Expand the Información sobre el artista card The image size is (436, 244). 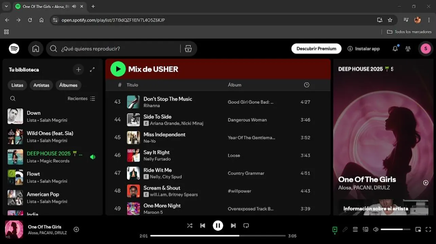383,207
